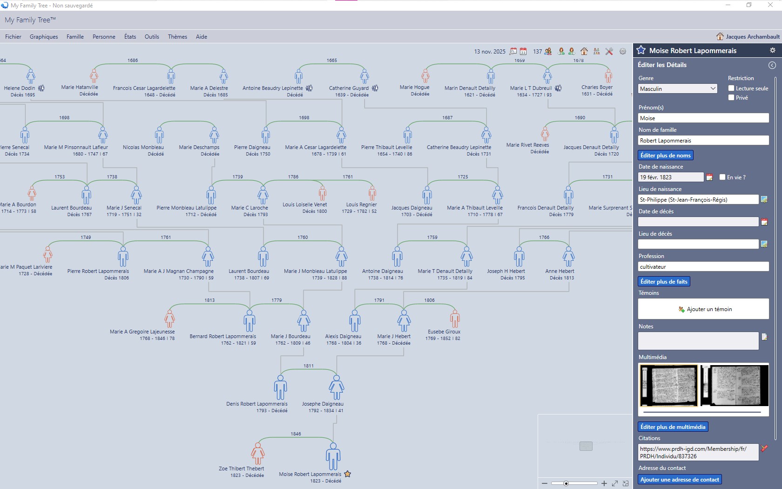Click the star icon beside panel title
This screenshot has width=782, height=489.
[641, 50]
